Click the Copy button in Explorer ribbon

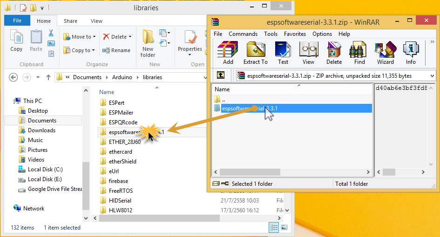pyautogui.click(x=17, y=41)
